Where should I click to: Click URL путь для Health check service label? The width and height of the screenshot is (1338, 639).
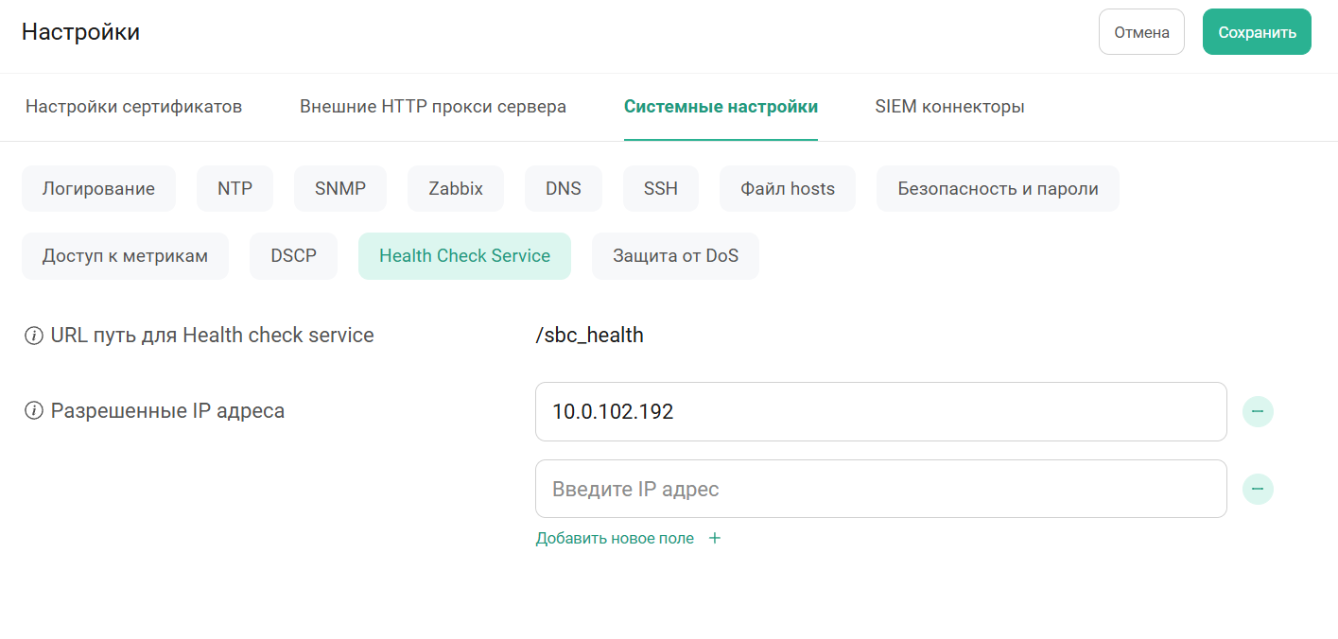coord(213,336)
